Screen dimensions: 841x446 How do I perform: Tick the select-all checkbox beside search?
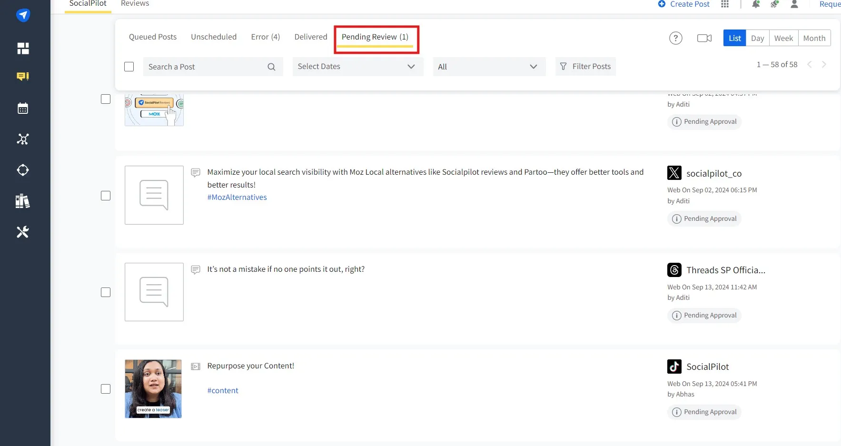[129, 67]
